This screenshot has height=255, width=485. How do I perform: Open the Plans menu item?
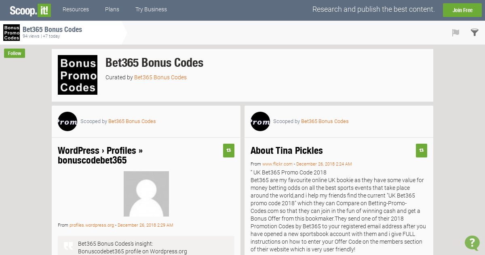point(112,9)
